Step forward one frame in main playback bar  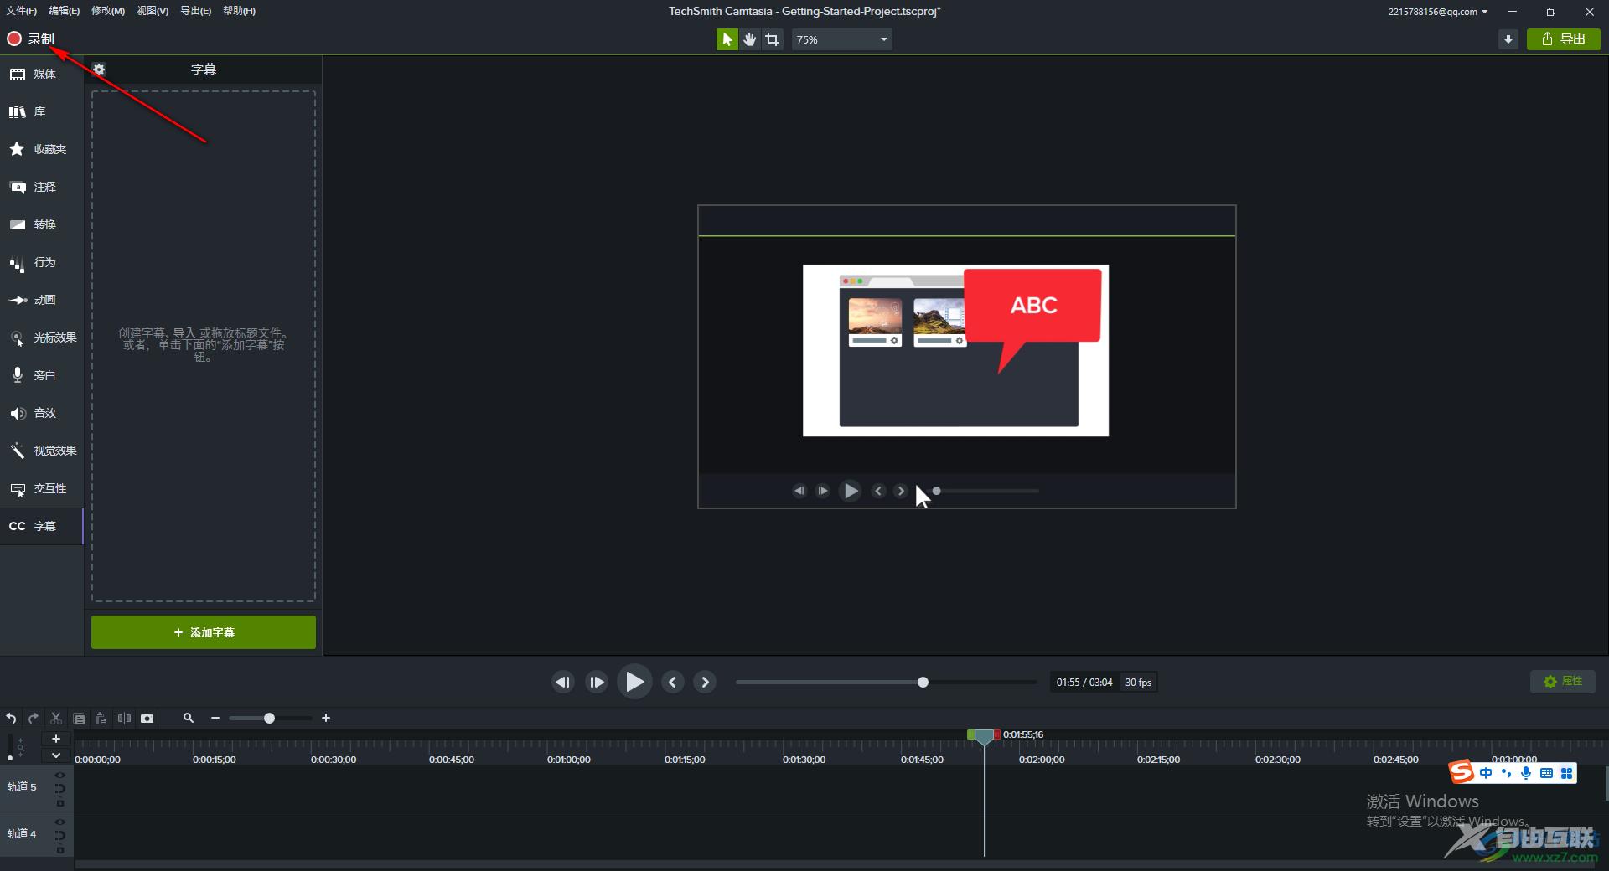pyautogui.click(x=597, y=682)
